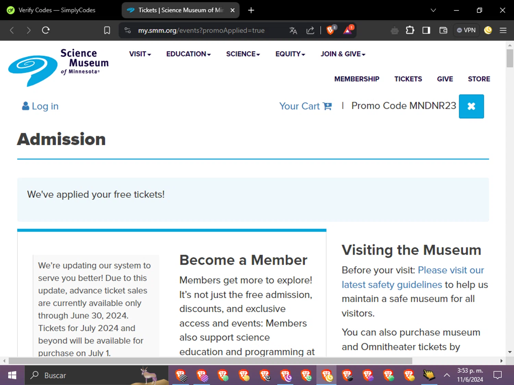Open the MEMBERSHIP navigation link
This screenshot has height=385, width=514.
(x=357, y=79)
